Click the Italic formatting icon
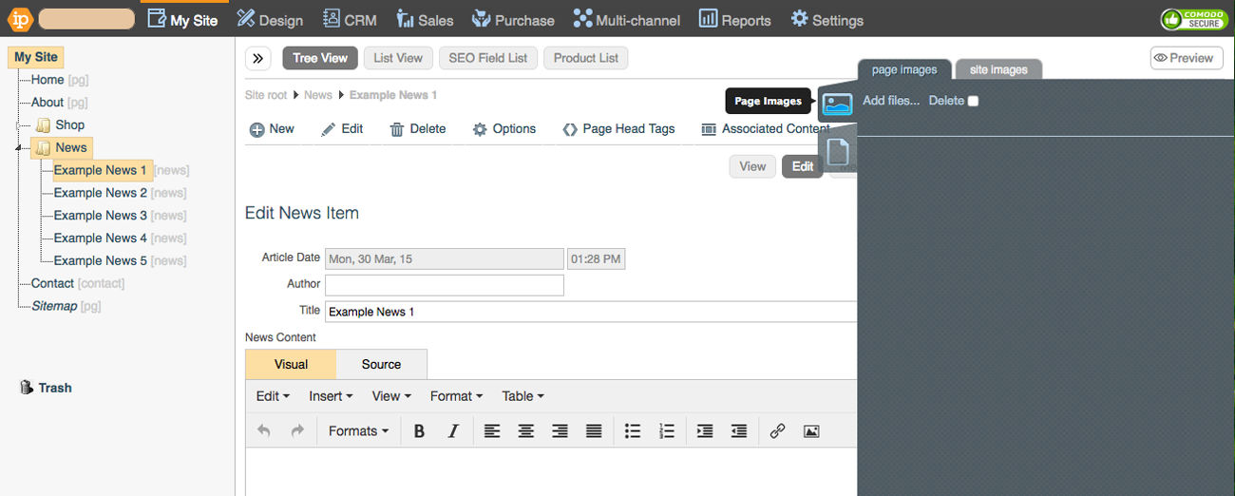 [453, 431]
